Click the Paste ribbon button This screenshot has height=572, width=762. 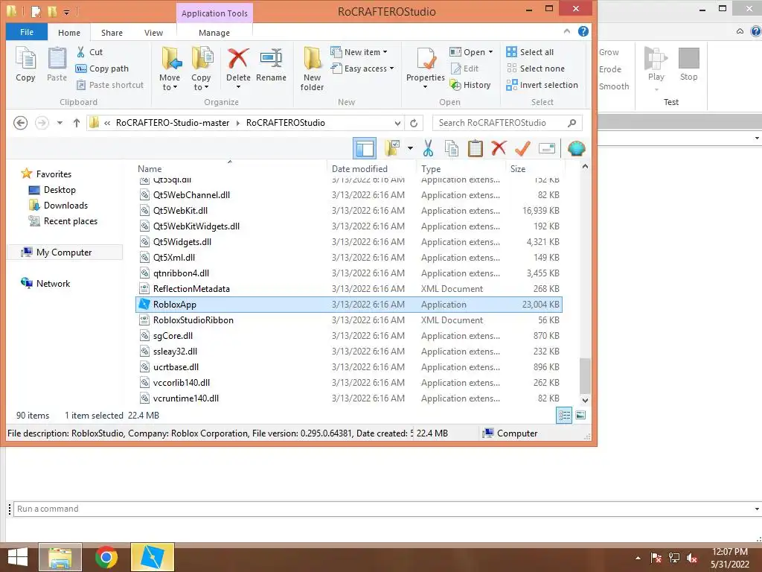tap(57, 65)
